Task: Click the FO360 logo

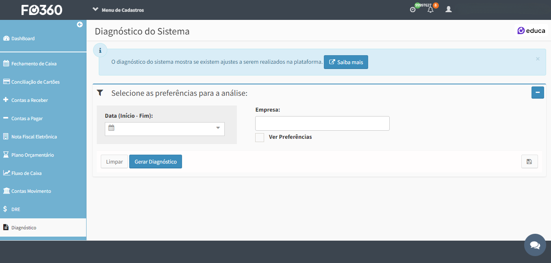Action: click(42, 10)
